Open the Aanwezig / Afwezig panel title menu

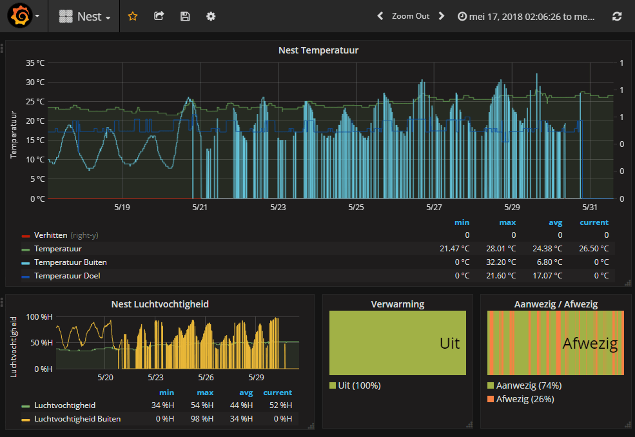pyautogui.click(x=556, y=304)
